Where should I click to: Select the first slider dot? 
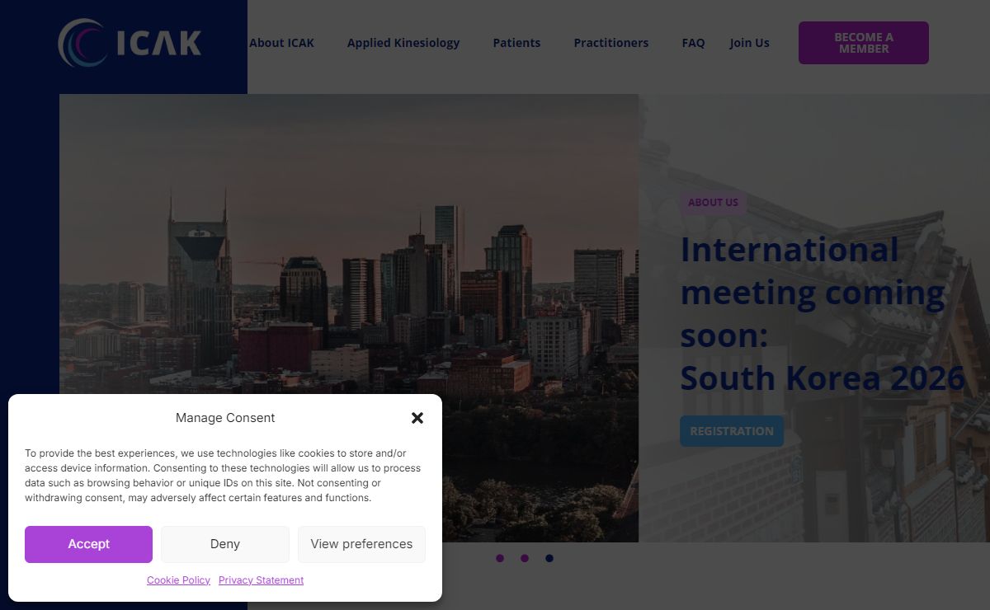click(x=500, y=558)
